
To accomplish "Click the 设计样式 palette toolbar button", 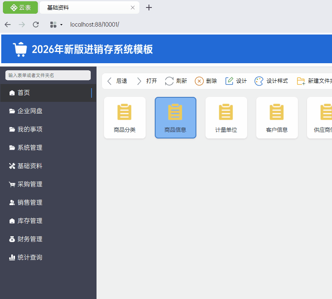I will 271,81.
